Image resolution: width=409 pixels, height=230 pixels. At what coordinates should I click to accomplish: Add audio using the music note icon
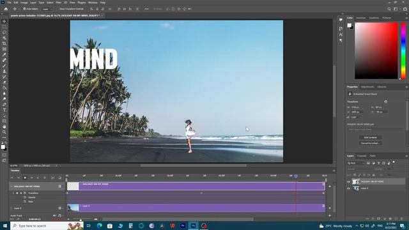coord(59,216)
